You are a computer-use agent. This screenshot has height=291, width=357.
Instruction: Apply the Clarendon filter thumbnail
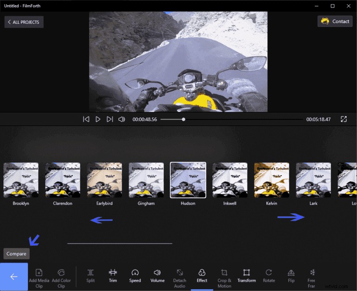63,180
